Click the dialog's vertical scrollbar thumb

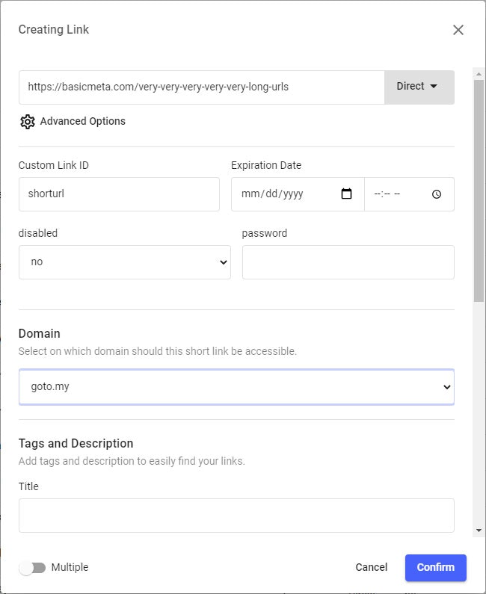pyautogui.click(x=479, y=187)
